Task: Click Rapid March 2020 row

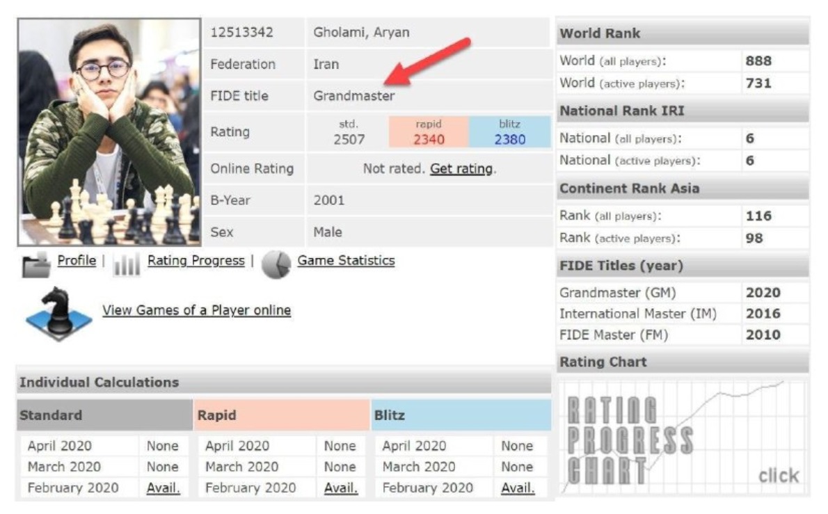Action: coord(282,467)
